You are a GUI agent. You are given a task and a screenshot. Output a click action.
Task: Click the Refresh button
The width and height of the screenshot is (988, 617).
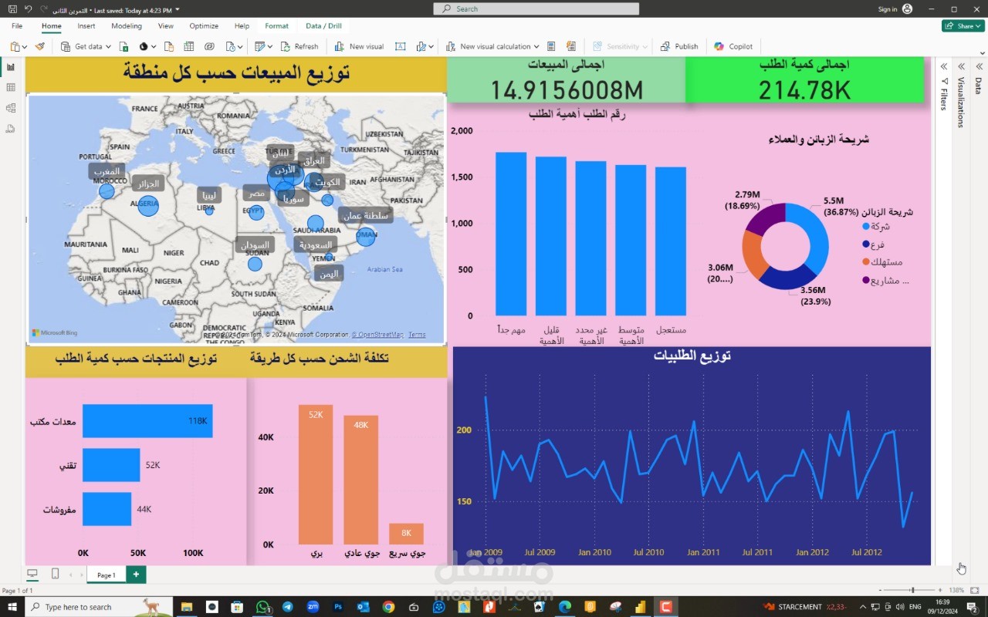tap(299, 46)
